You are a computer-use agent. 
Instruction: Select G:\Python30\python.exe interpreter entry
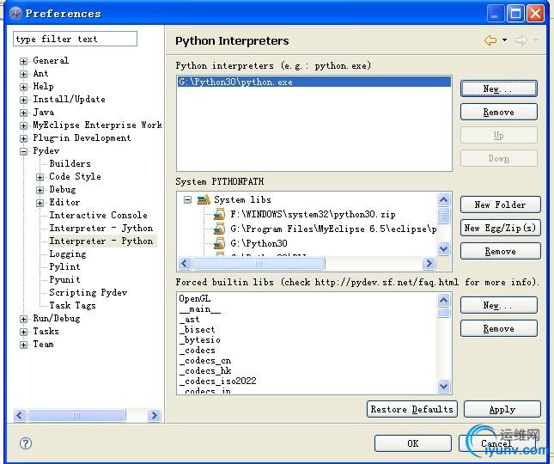(x=235, y=82)
